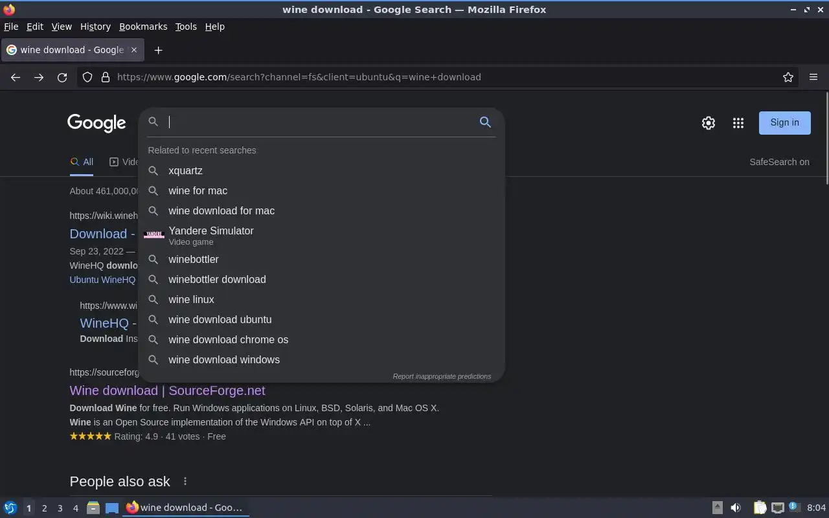Choose suggestion 'wine download windows'
829x518 pixels.
321,359
